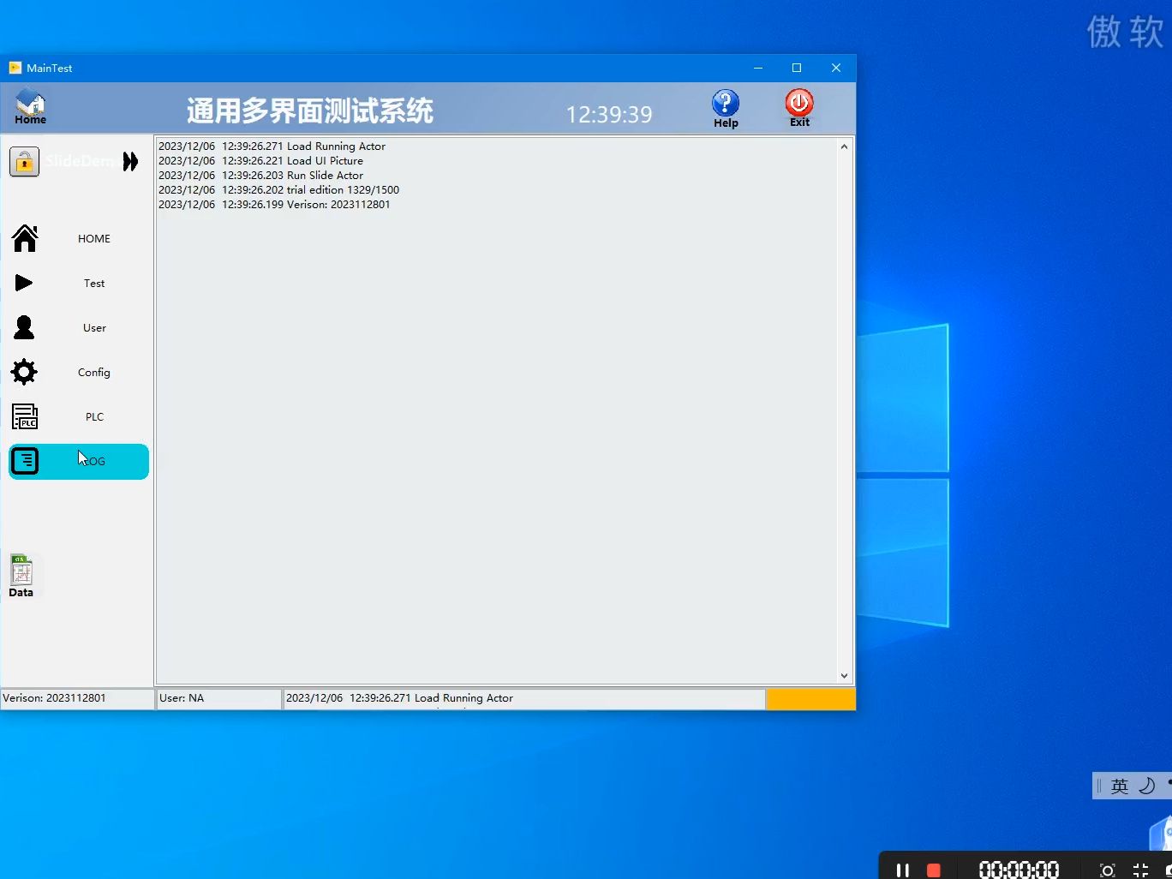
Task: Click the orange status indicator box
Action: (x=810, y=699)
